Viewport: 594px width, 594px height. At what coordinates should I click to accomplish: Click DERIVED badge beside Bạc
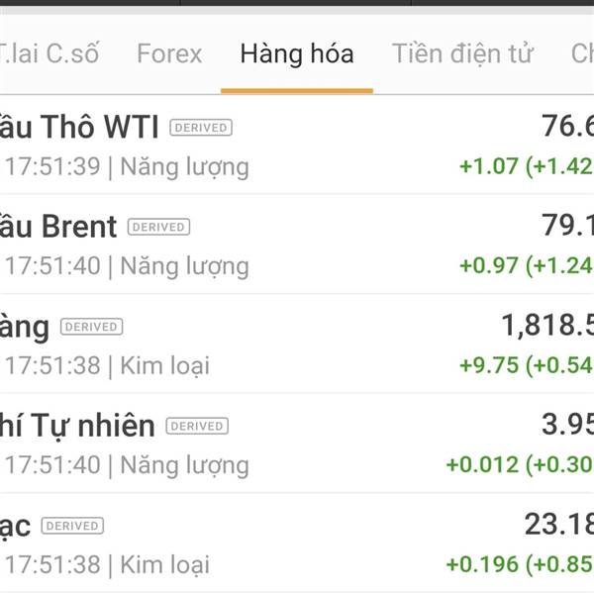click(72, 526)
